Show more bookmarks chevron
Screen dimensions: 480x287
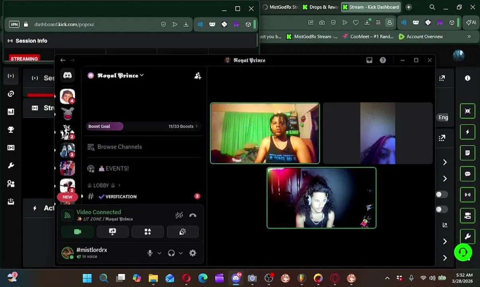point(469,37)
